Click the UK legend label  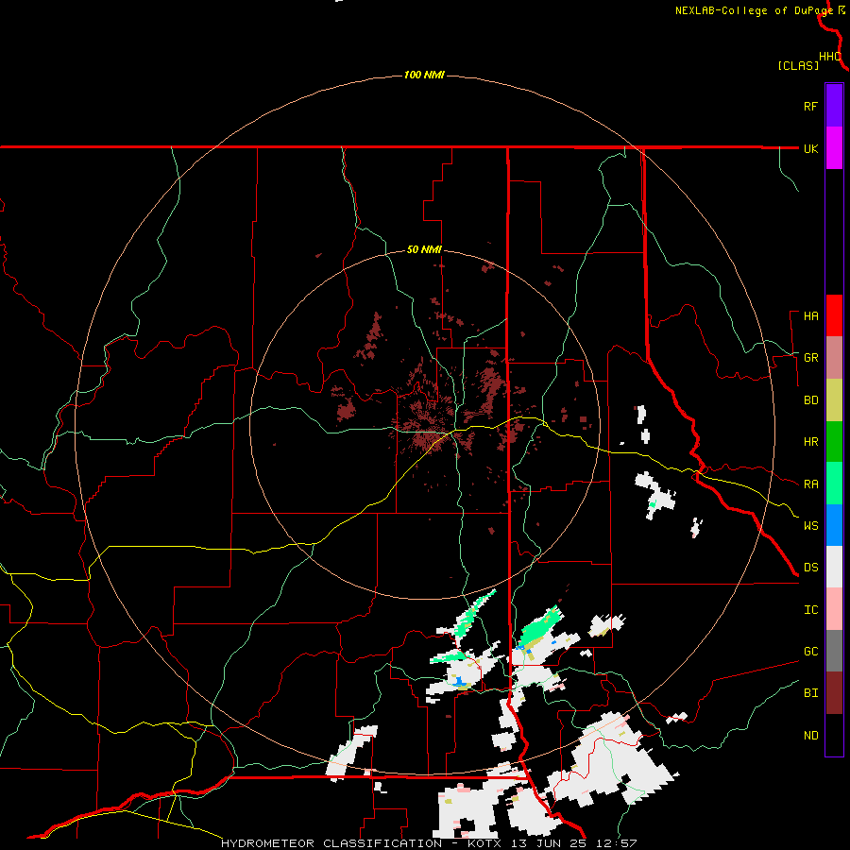(810, 148)
